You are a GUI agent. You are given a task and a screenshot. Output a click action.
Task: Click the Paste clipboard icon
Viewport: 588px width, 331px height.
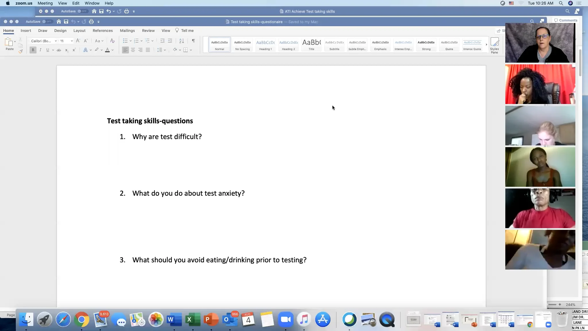[9, 42]
